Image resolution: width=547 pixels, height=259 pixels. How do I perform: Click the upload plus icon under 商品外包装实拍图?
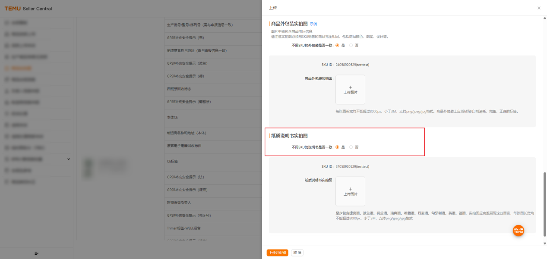[x=350, y=88]
